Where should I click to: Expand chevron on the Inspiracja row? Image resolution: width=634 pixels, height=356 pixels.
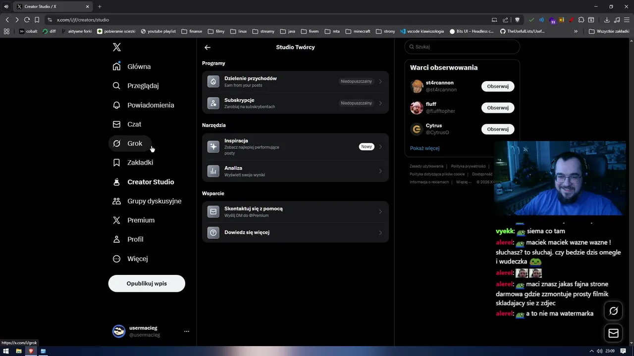[380, 147]
